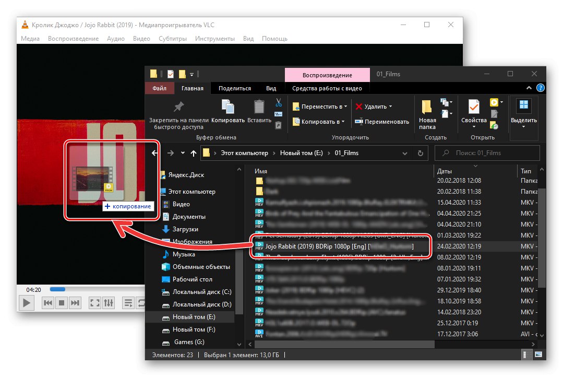Toggle fullscreen mode in VLC
This screenshot has height=377, width=563.
[95, 303]
